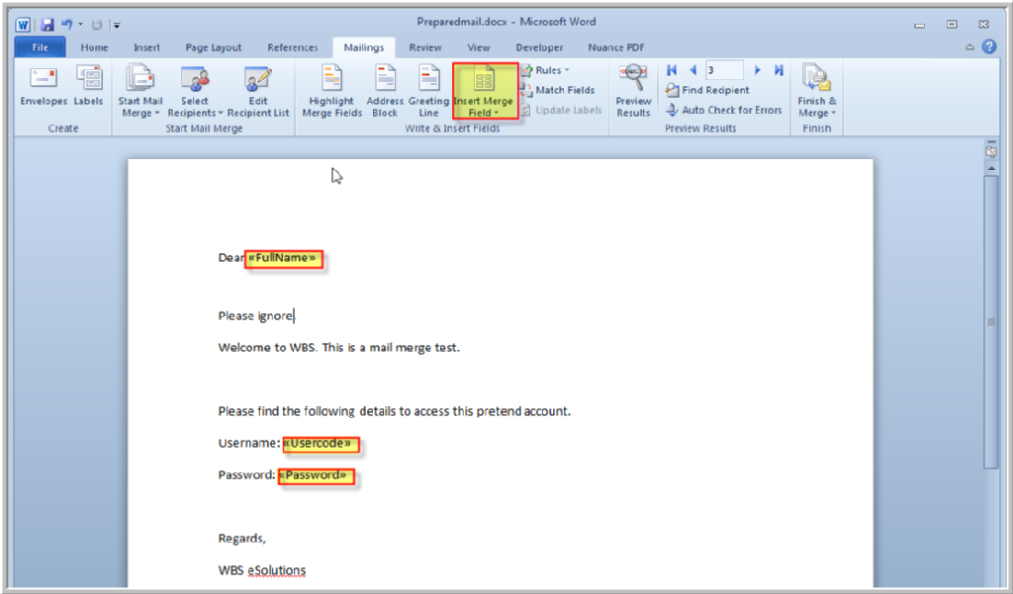1013x594 pixels.
Task: Click Auto Check for Errors
Action: [x=724, y=110]
